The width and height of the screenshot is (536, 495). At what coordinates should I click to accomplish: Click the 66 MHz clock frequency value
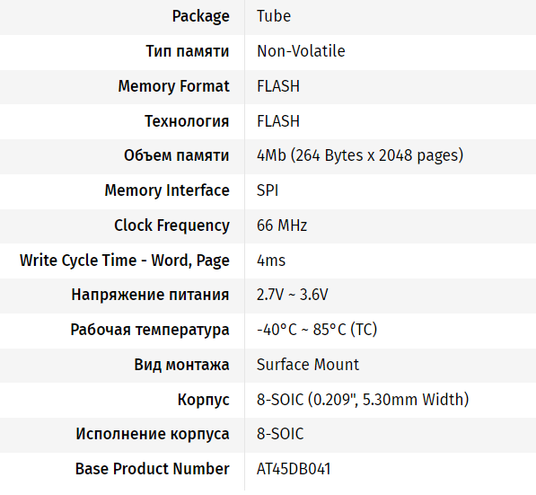(x=282, y=225)
